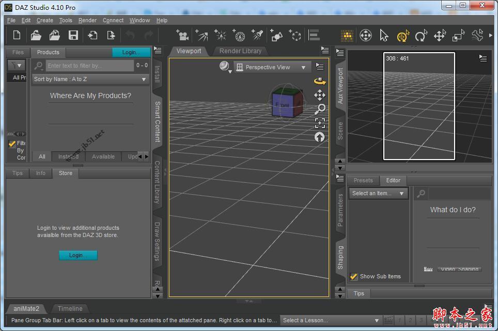Select the Translate (move) tool

440,36
